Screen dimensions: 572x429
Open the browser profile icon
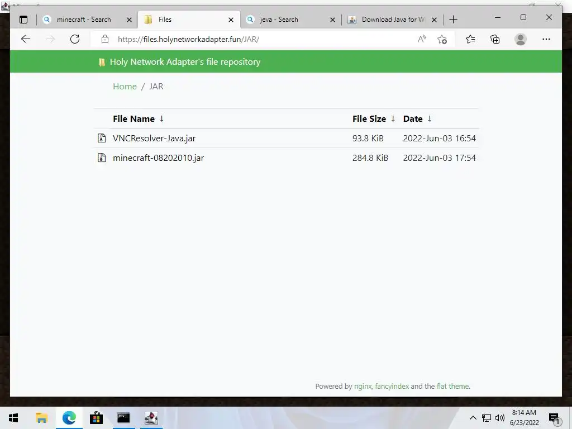(x=521, y=39)
